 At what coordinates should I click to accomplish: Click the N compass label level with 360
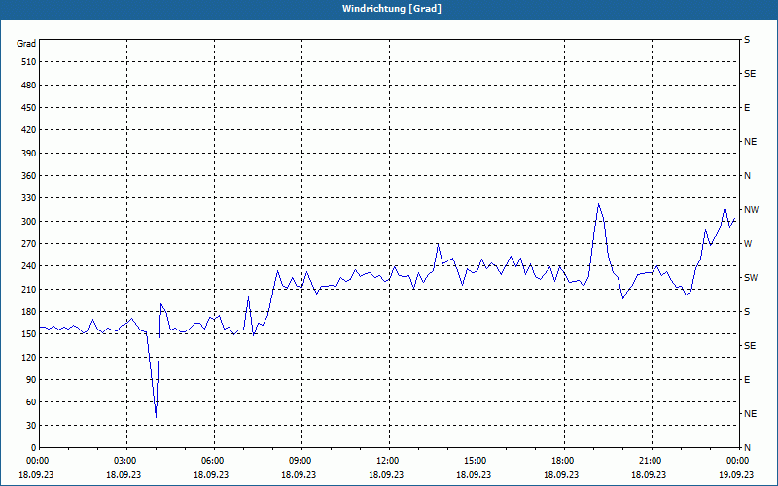(x=747, y=176)
